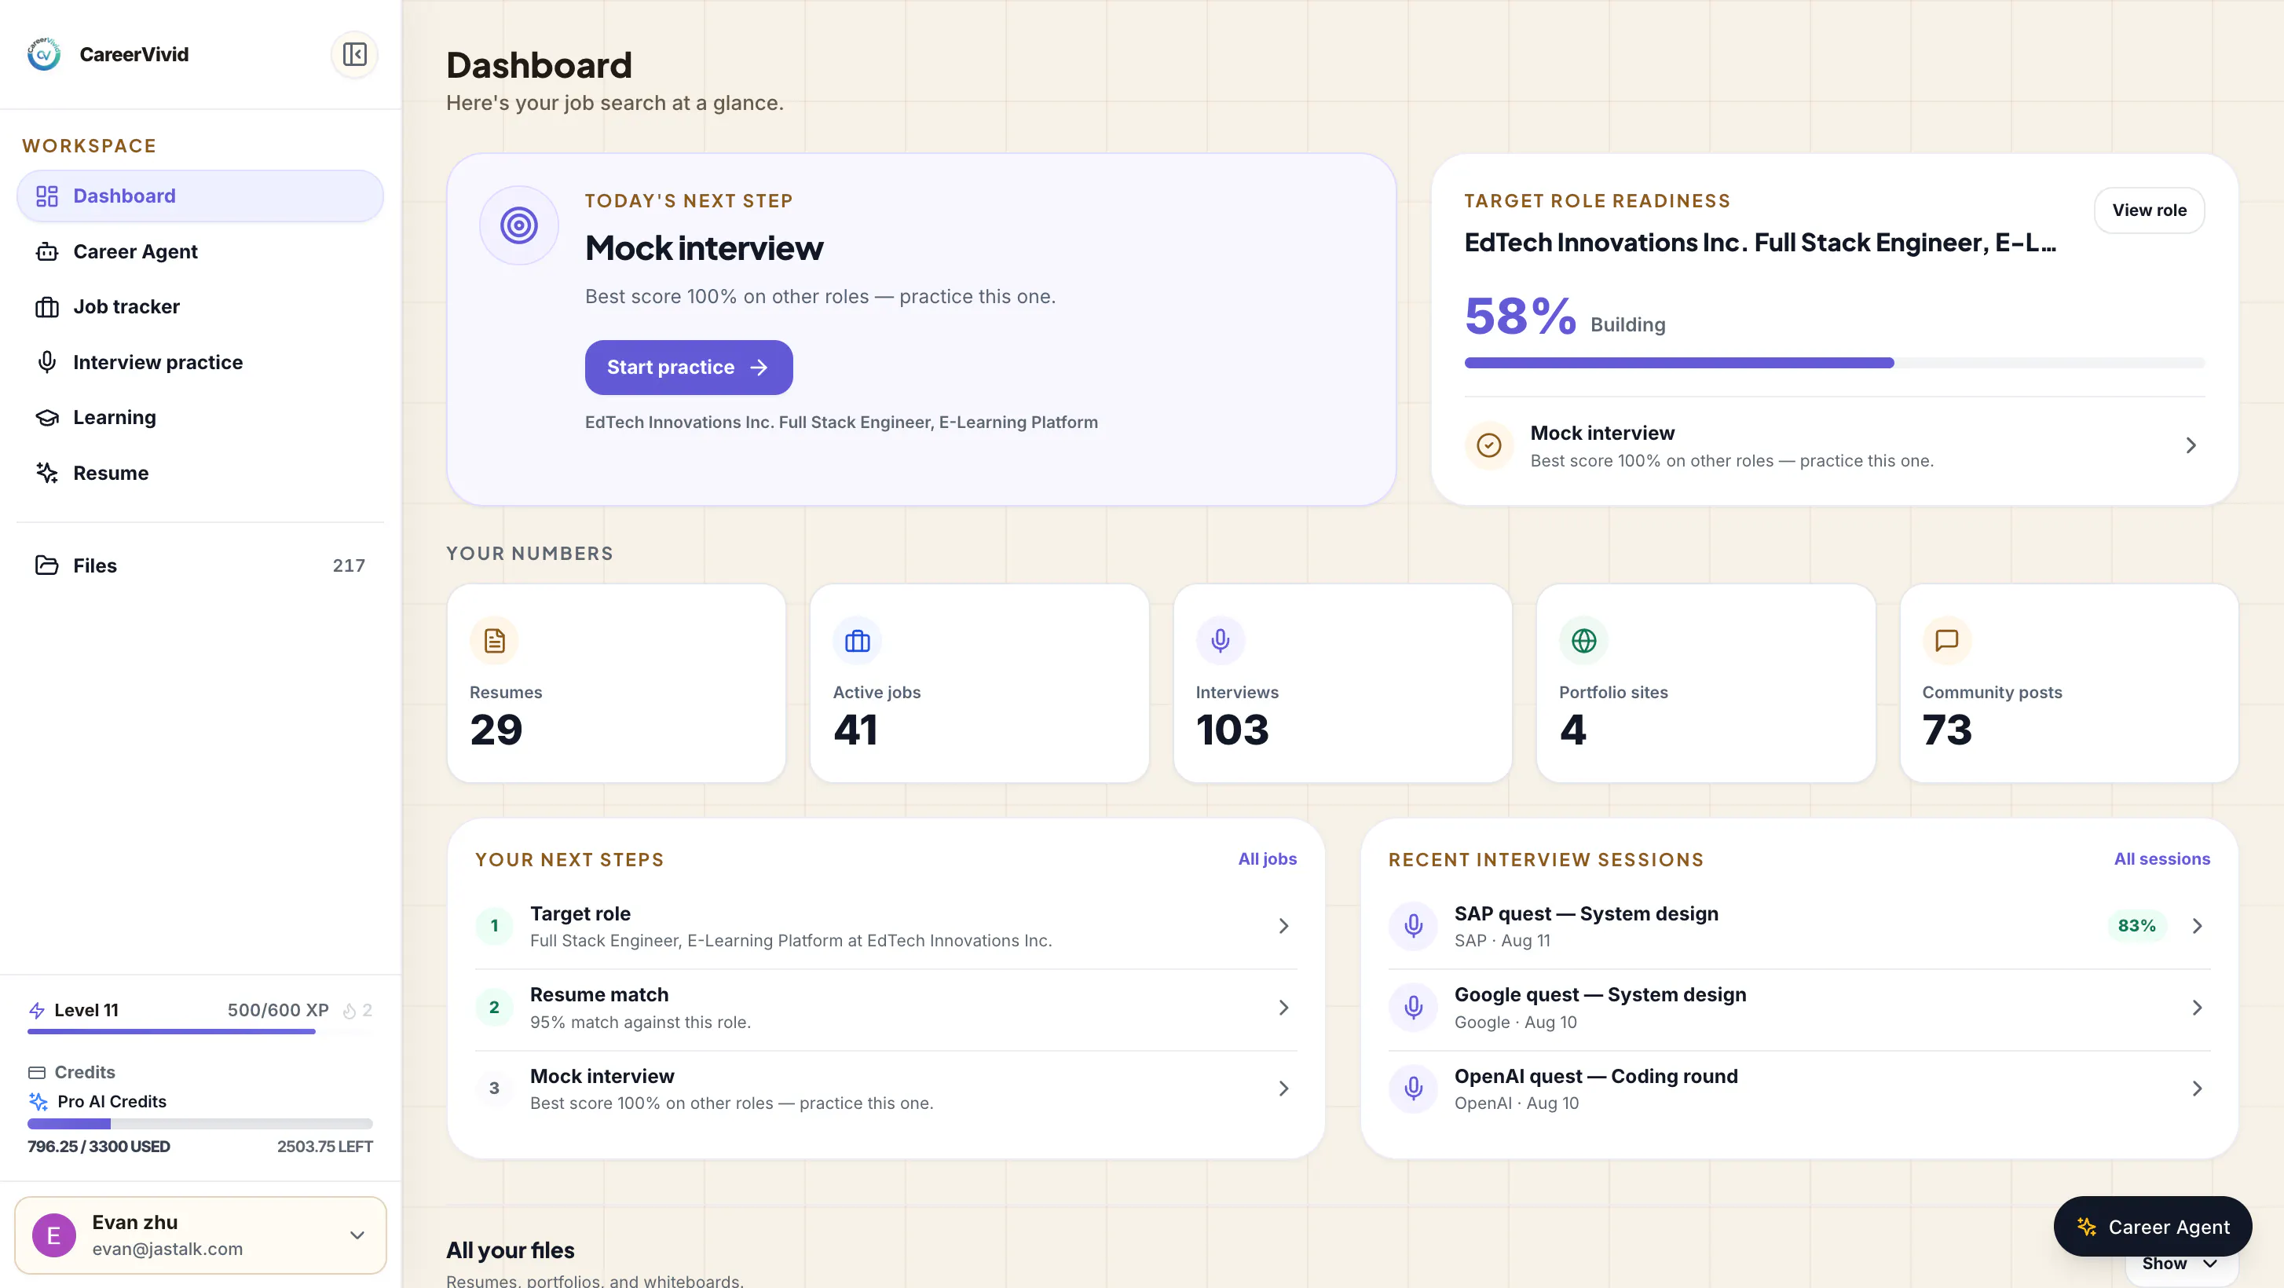This screenshot has width=2284, height=1288.
Task: Open the Community posts 73 card
Action: click(2069, 682)
